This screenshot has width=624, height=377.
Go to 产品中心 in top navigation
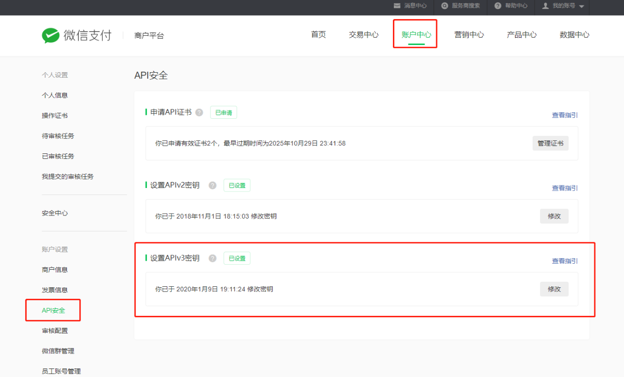[x=522, y=35]
